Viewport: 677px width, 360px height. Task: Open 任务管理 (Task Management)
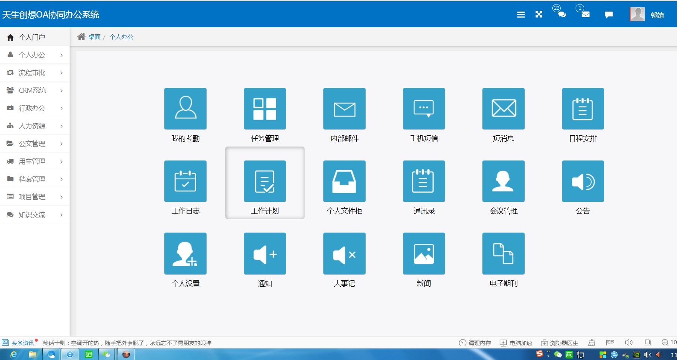(265, 109)
